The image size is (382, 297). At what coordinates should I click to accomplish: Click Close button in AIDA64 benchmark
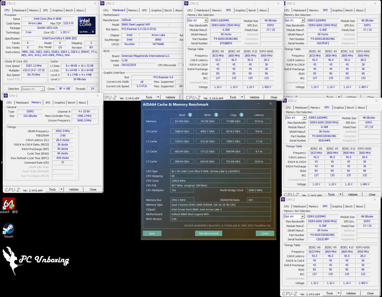pyautogui.click(x=265, y=234)
